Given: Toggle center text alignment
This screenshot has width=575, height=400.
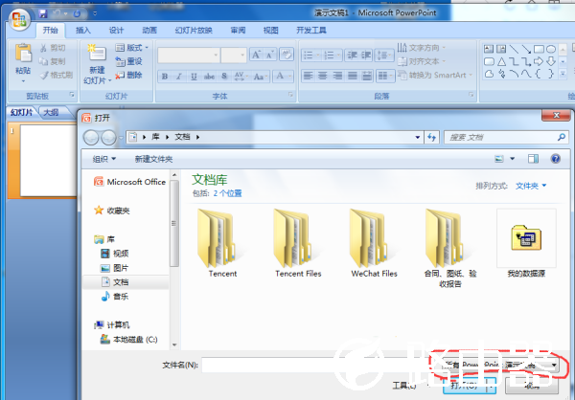Looking at the screenshot, I should (323, 76).
